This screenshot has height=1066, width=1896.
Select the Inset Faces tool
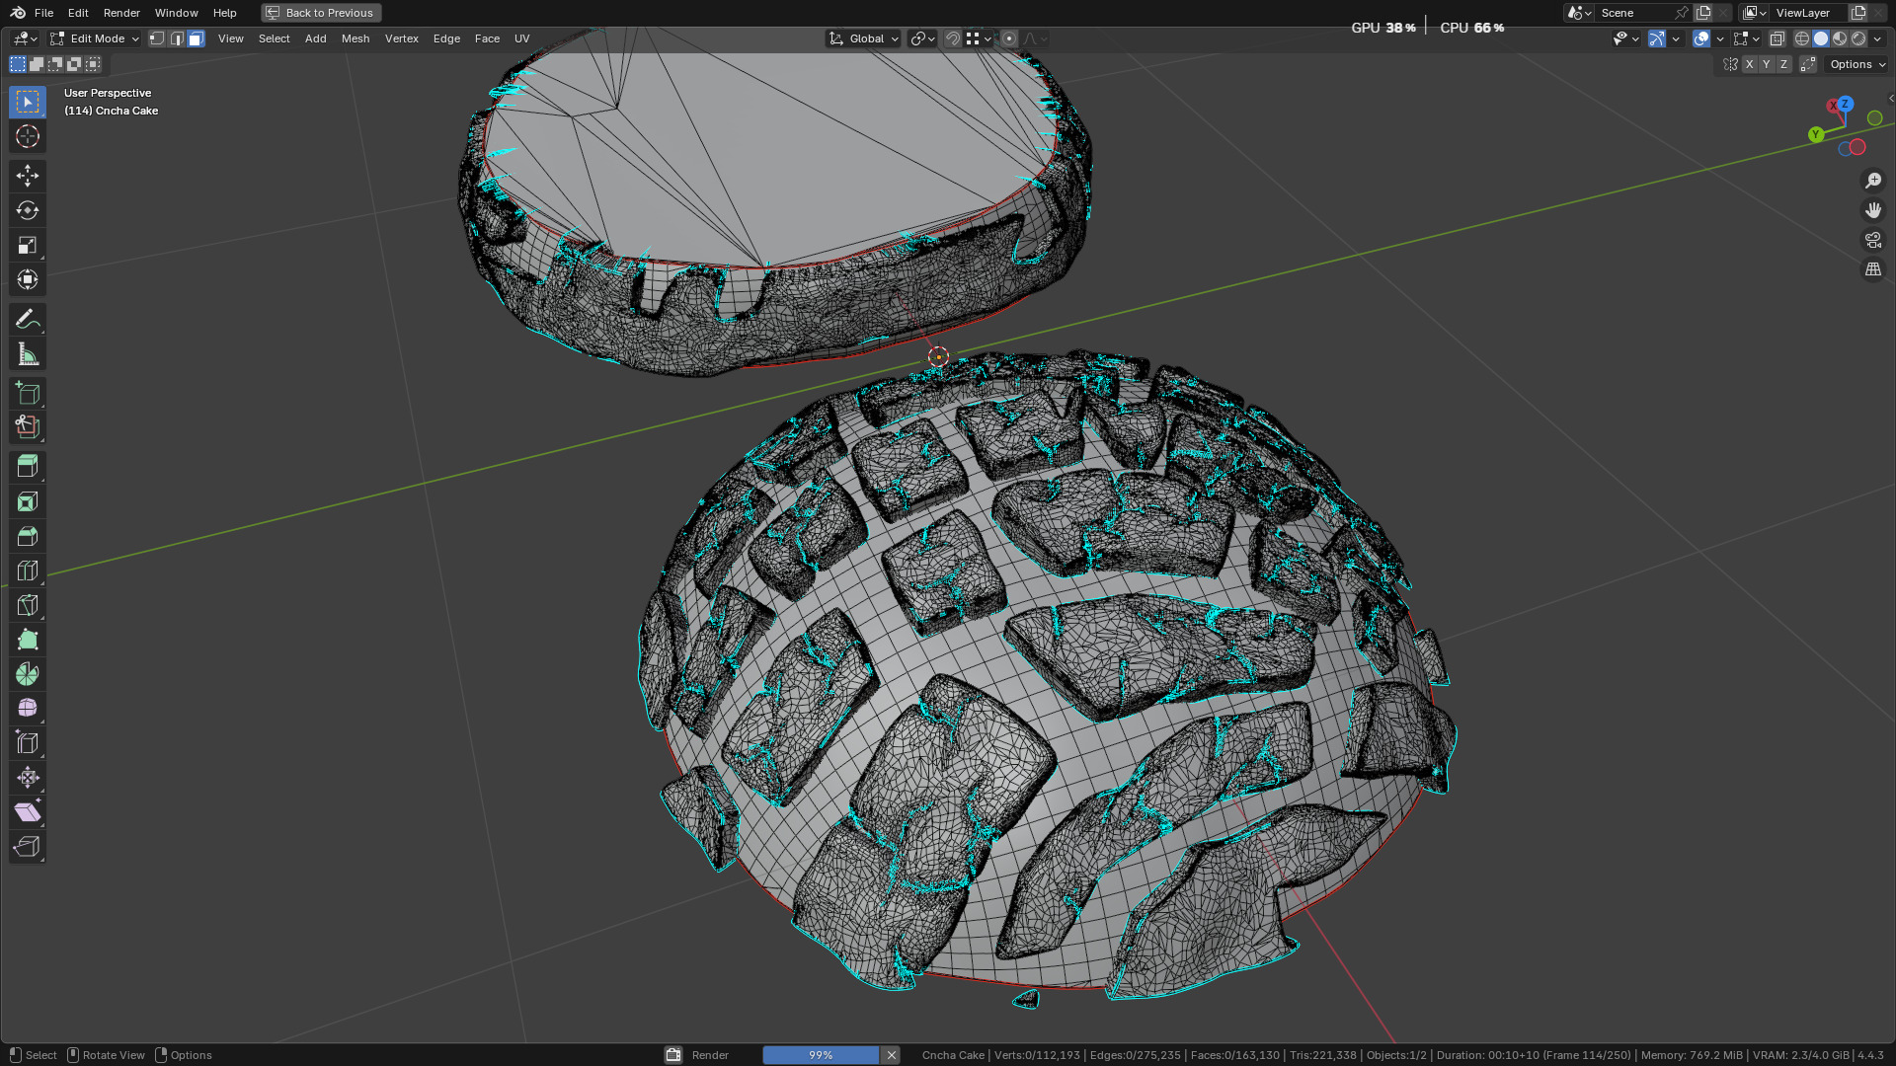point(28,501)
